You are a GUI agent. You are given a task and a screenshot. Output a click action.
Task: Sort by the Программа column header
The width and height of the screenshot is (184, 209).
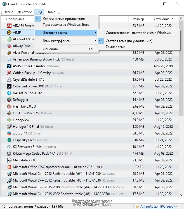pos(15,19)
